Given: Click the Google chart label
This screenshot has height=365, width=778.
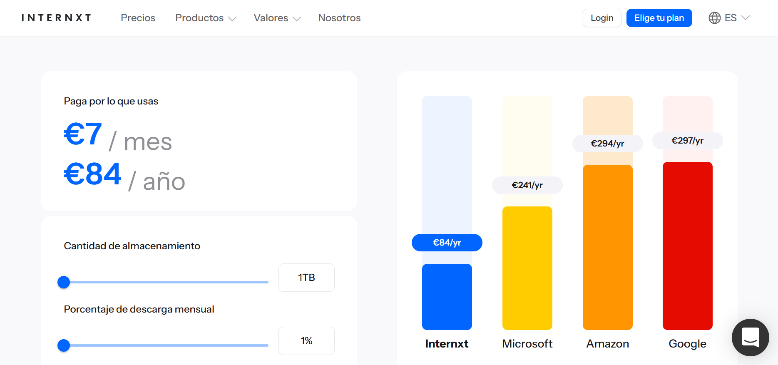Looking at the screenshot, I should coord(687,344).
